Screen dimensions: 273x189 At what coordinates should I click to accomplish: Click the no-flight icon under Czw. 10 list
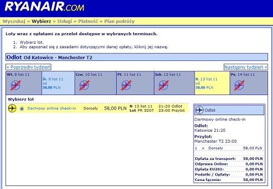(x=84, y=85)
